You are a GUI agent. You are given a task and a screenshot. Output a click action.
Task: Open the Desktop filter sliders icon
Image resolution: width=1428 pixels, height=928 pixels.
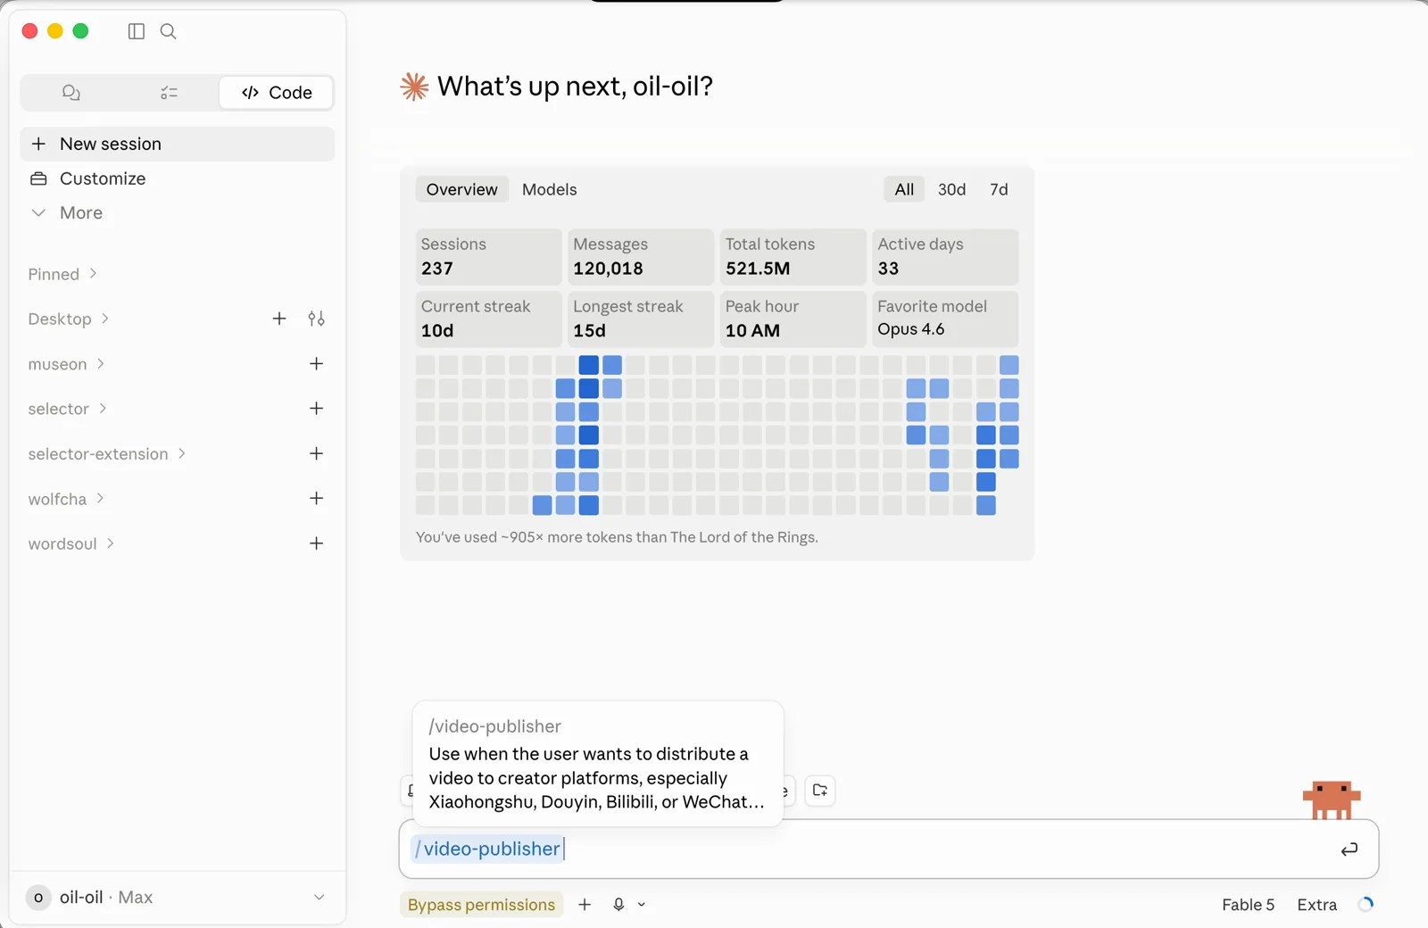coord(316,319)
